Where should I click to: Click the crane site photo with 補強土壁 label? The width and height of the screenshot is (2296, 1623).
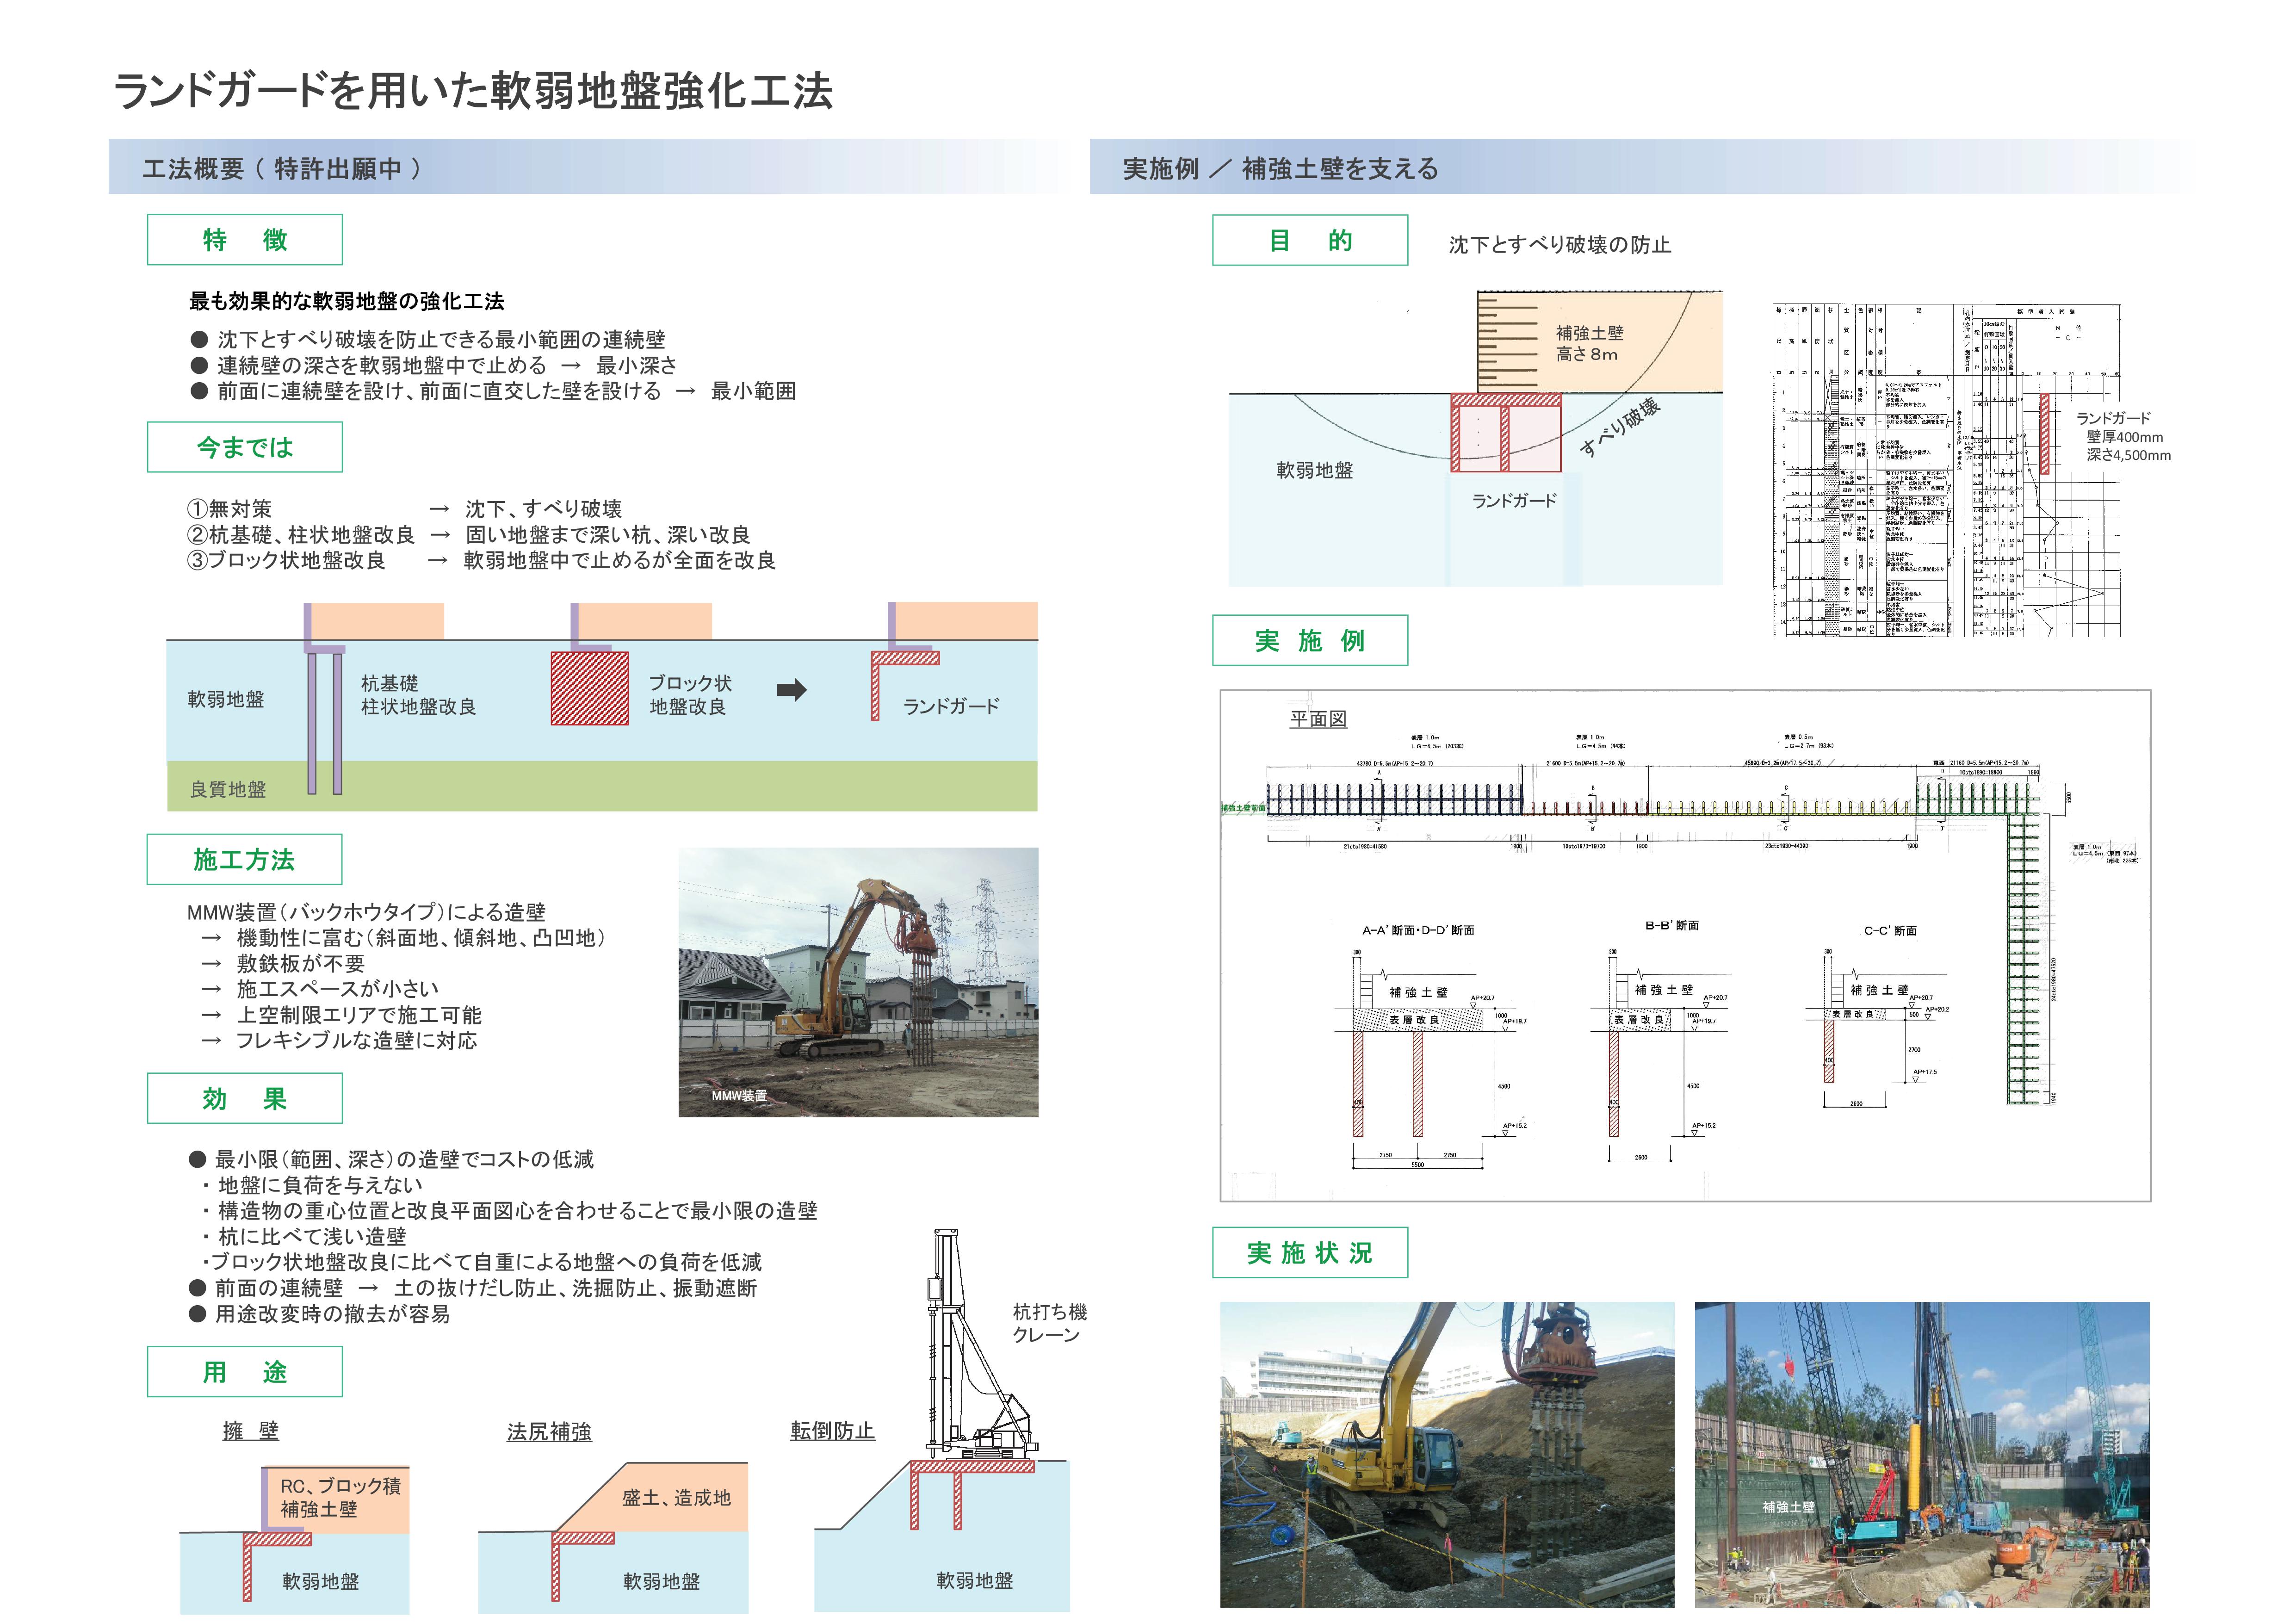point(1922,1455)
